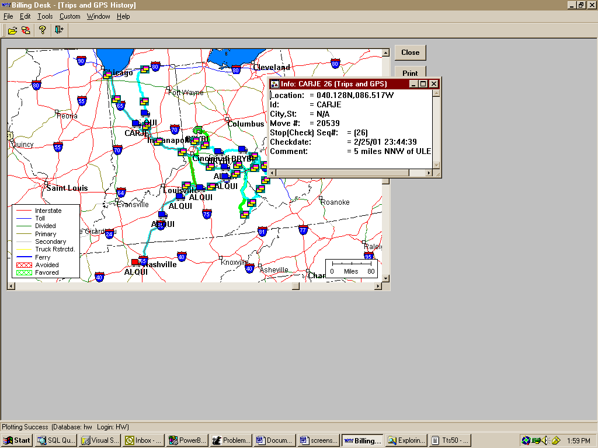598x448 pixels.
Task: Click the green Favored swatch in legend
Action: (x=24, y=272)
